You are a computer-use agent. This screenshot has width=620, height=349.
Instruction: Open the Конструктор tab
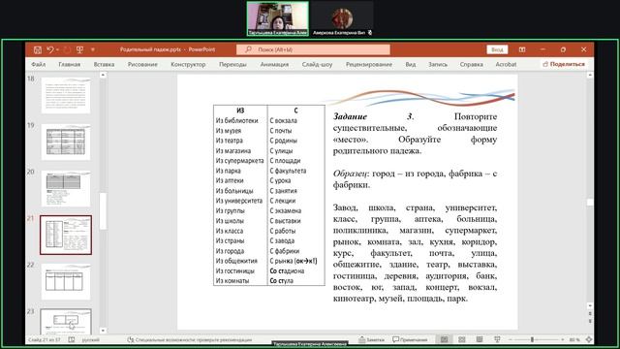point(188,64)
